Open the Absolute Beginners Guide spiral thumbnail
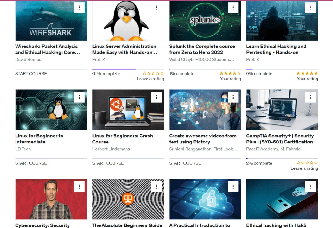333x228 pixels. tap(128, 199)
